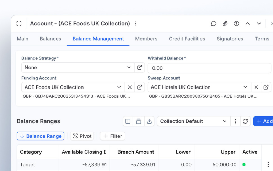The height and width of the screenshot is (171, 273).
Task: Click the Withheld Balance input field
Action: (x=209, y=68)
